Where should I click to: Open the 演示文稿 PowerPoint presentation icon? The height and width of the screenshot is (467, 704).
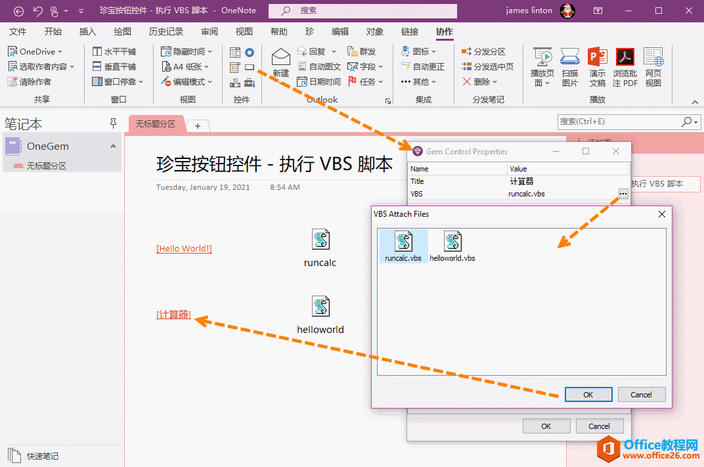click(597, 66)
